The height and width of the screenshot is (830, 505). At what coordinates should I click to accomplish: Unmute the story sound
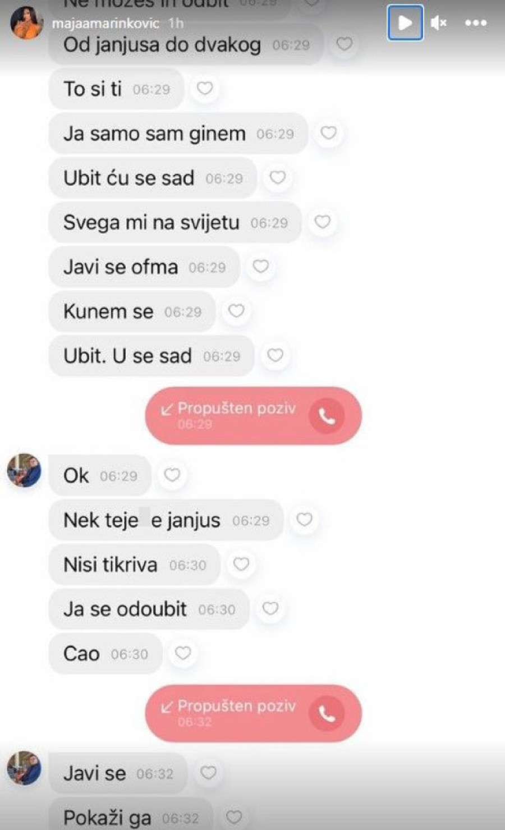point(439,23)
